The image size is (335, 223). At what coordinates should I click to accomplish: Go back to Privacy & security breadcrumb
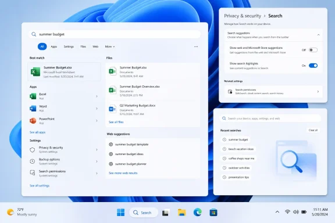pyautogui.click(x=243, y=16)
